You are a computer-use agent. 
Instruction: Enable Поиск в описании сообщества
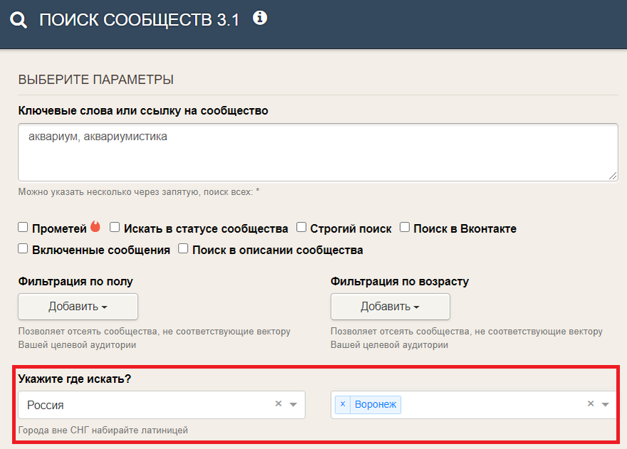(183, 248)
